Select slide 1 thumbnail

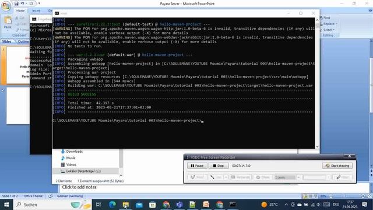click(18, 65)
